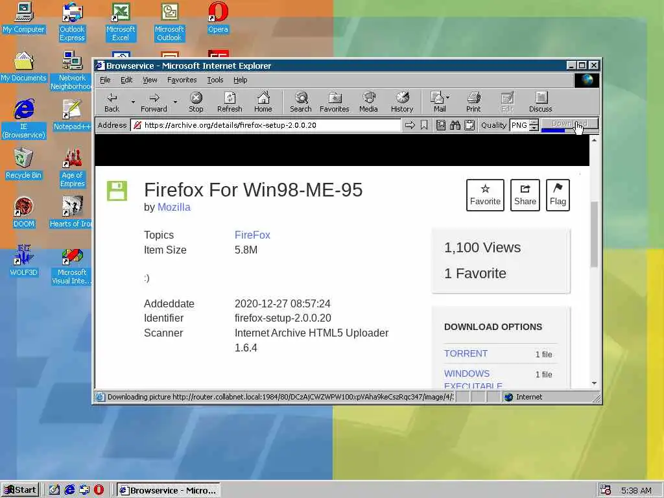
Task: Select the Age of Empires desktop shortcut
Action: [73, 168]
